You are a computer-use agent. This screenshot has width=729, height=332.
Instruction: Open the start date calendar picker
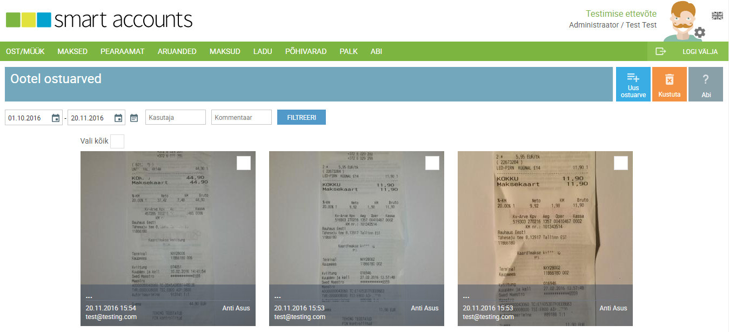[x=56, y=117]
